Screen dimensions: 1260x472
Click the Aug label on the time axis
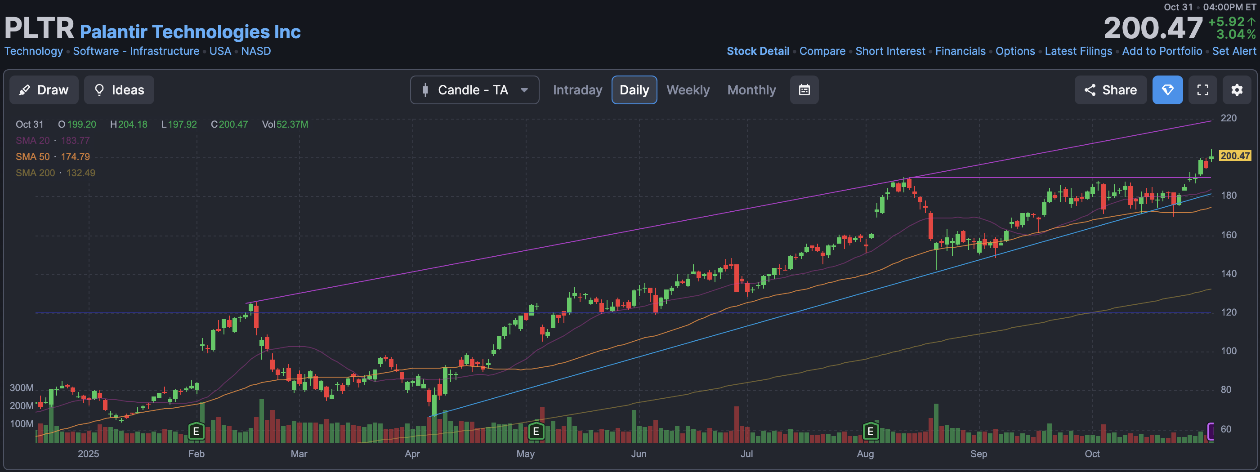point(865,454)
